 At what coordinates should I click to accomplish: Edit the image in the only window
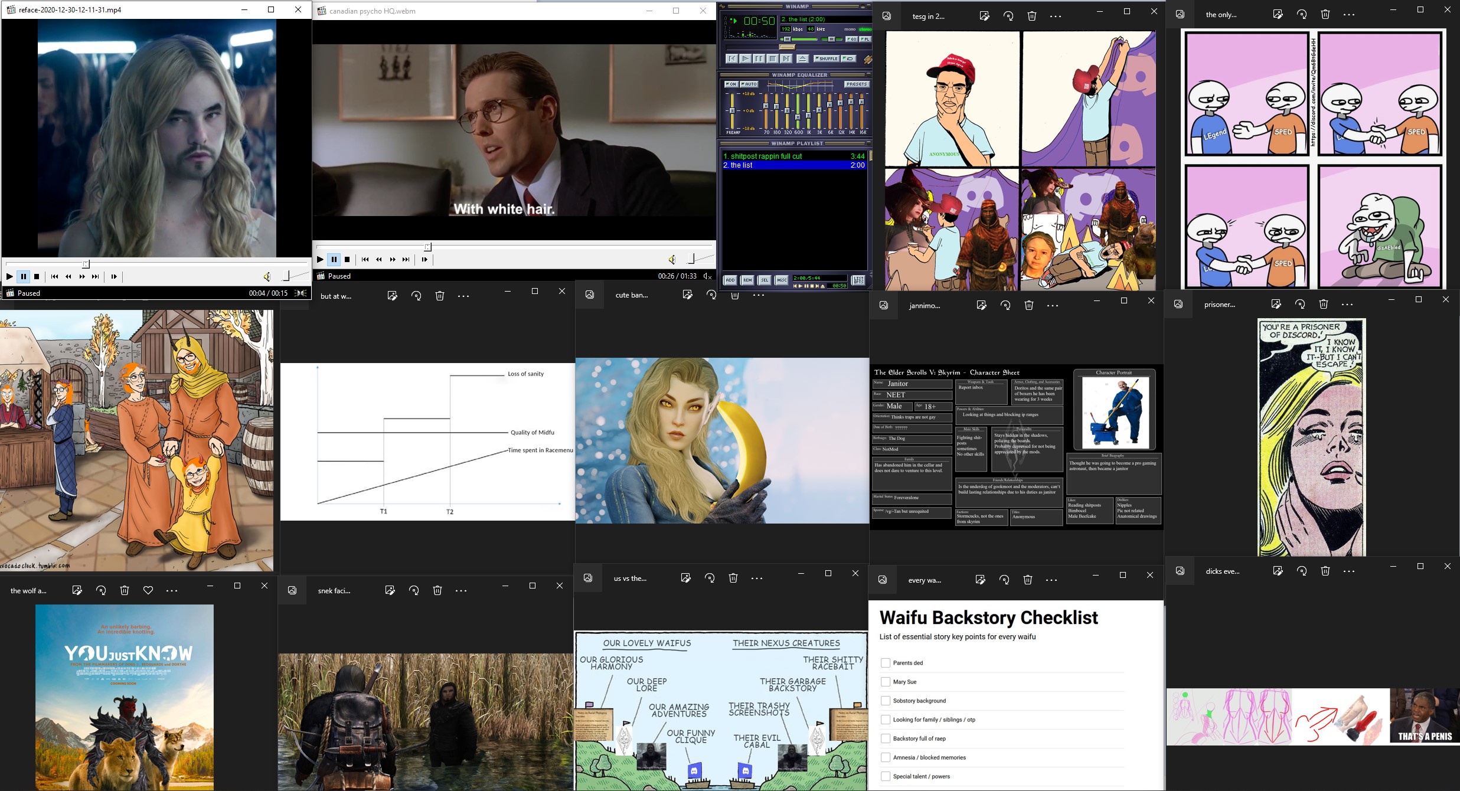coord(1278,14)
